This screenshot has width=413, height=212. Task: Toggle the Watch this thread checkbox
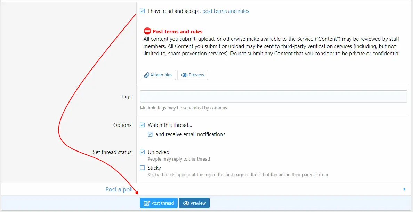(x=142, y=125)
